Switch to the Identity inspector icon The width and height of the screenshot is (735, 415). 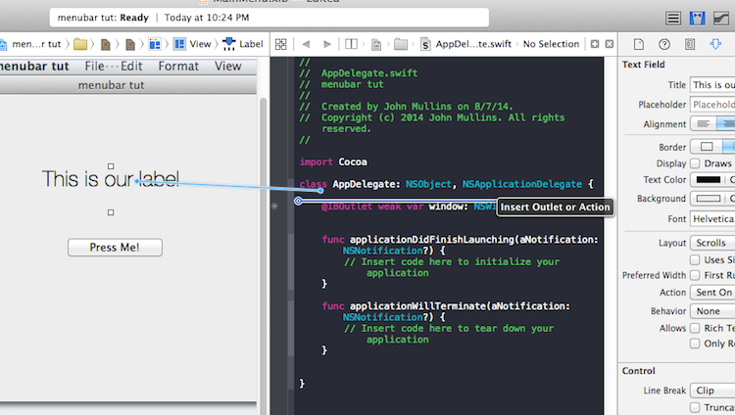click(x=690, y=44)
